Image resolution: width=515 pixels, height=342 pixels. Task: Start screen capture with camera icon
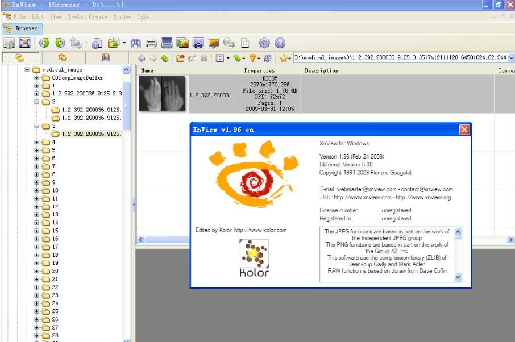(x=198, y=43)
